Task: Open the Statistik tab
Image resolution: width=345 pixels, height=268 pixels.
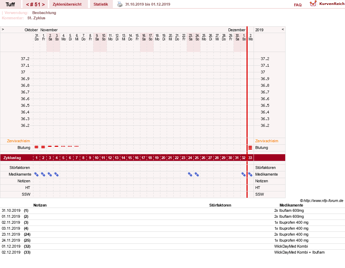Action: pos(101,5)
